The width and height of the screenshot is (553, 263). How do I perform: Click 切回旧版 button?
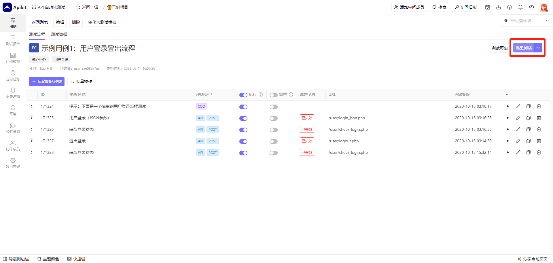(466, 7)
